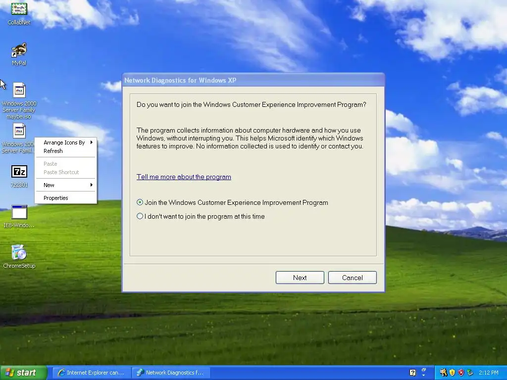Open the red shield security alert tray icon

tap(461, 373)
